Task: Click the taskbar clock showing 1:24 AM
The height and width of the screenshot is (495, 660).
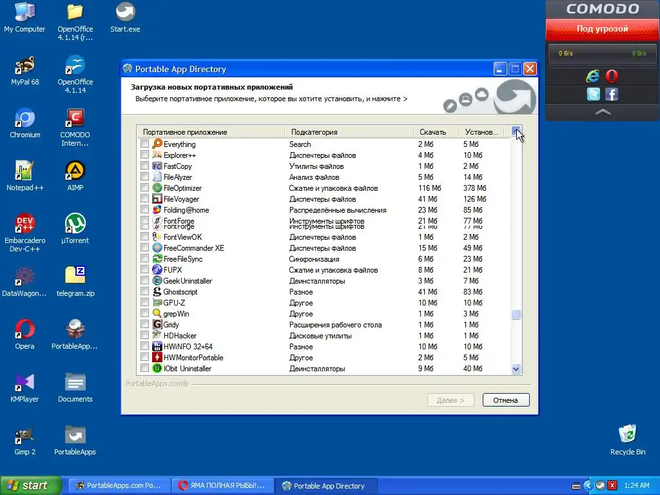Action: tap(637, 485)
